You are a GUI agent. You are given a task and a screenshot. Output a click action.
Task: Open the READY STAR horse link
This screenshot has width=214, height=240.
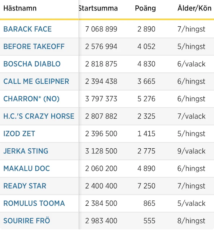[x=25, y=186]
